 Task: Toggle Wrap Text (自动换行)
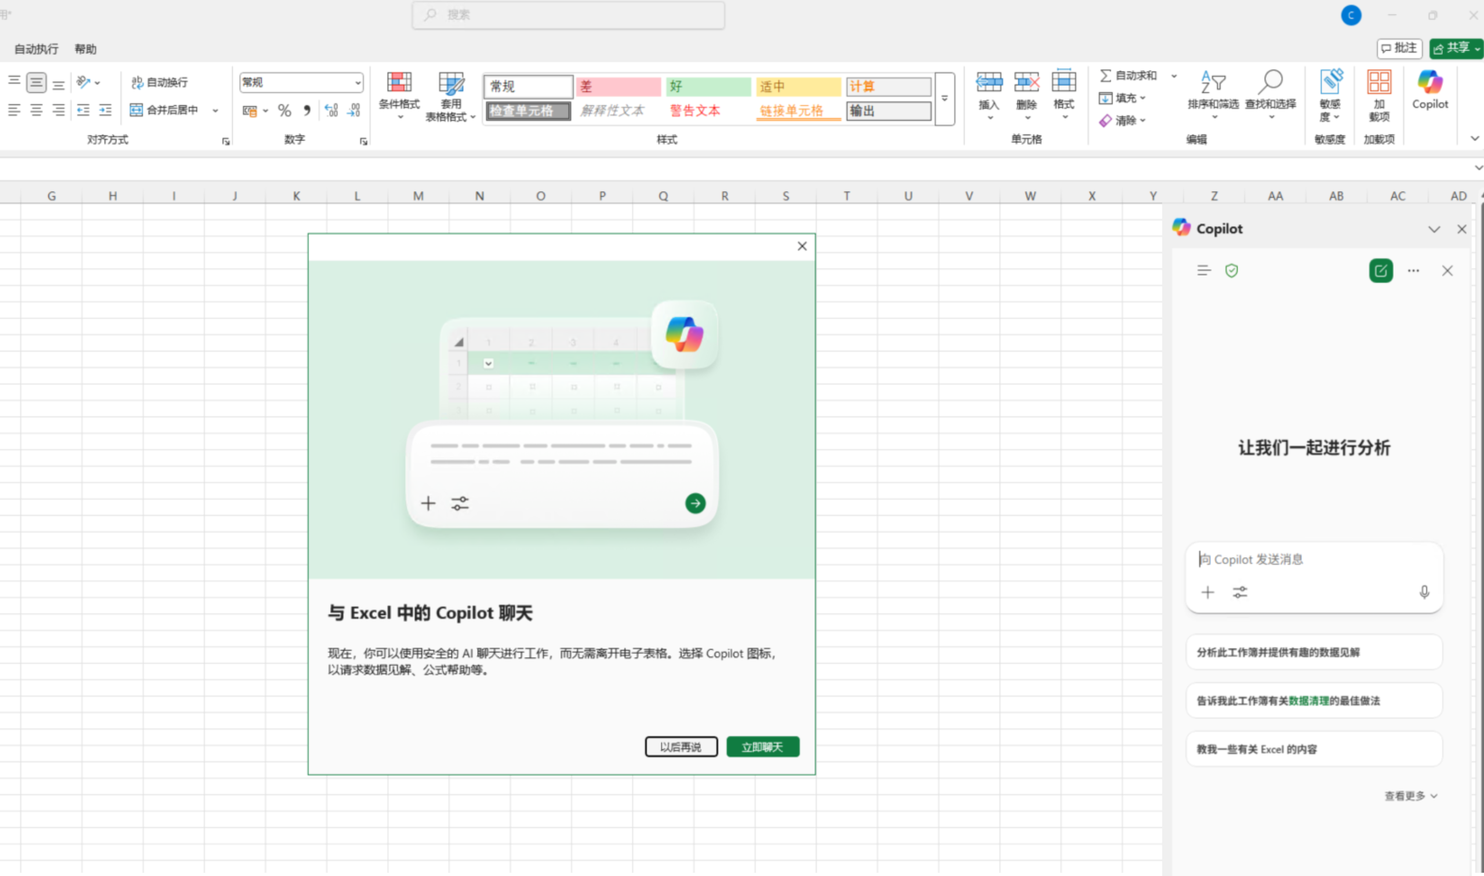pos(159,82)
